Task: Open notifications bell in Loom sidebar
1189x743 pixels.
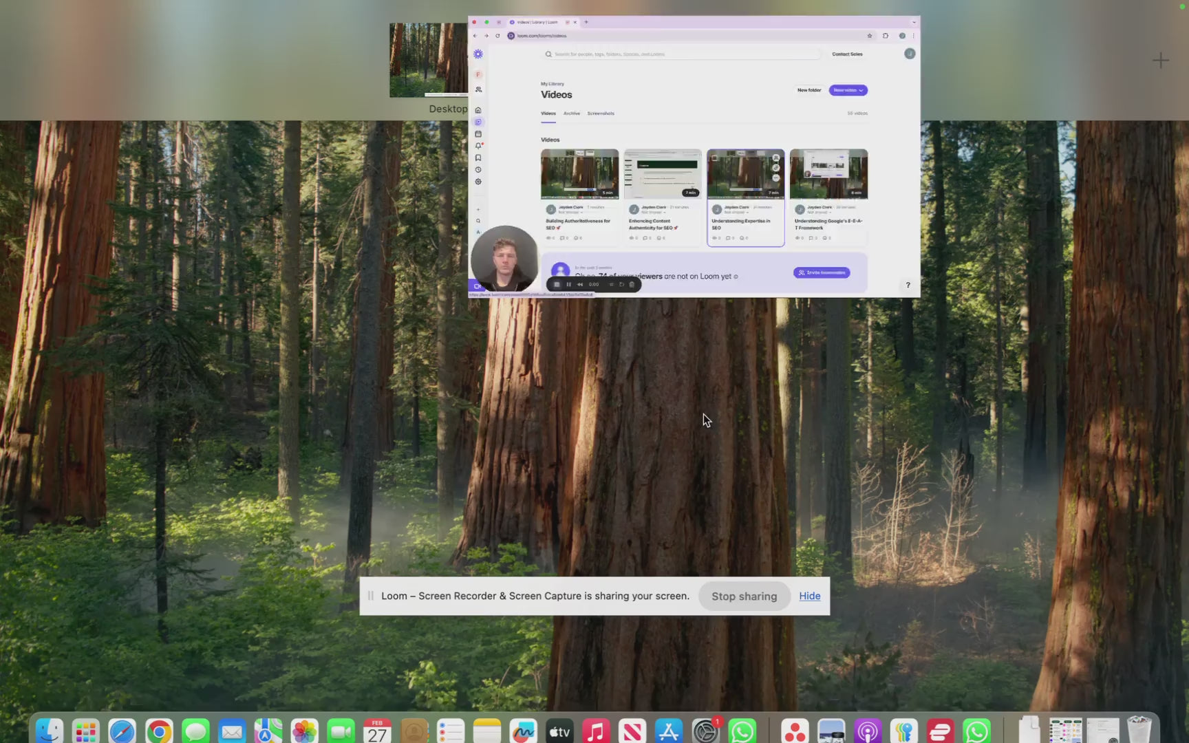Action: (x=478, y=146)
